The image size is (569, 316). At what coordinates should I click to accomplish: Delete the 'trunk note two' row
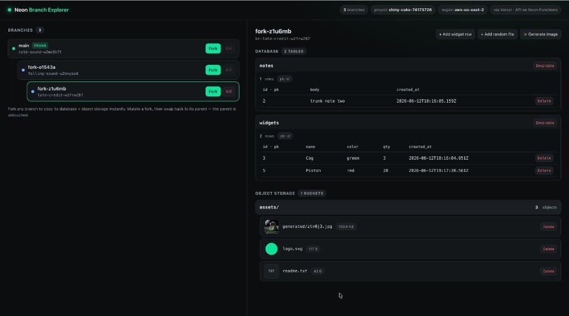544,101
